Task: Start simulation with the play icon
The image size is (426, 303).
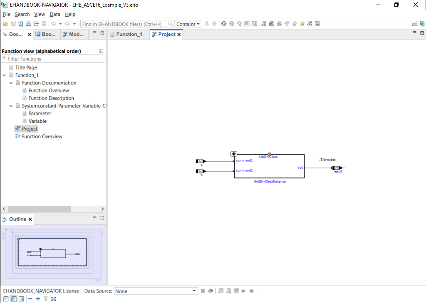Action: (x=244, y=291)
